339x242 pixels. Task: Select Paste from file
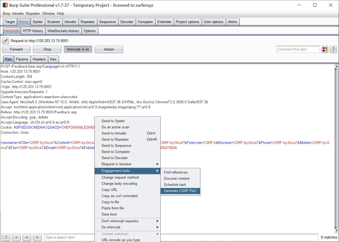[x=128, y=208]
